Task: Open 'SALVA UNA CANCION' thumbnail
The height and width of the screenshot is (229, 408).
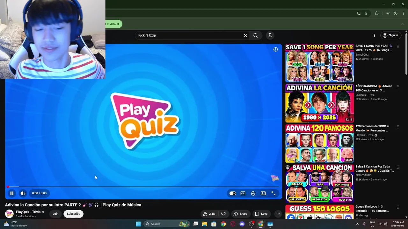Action: click(x=319, y=184)
